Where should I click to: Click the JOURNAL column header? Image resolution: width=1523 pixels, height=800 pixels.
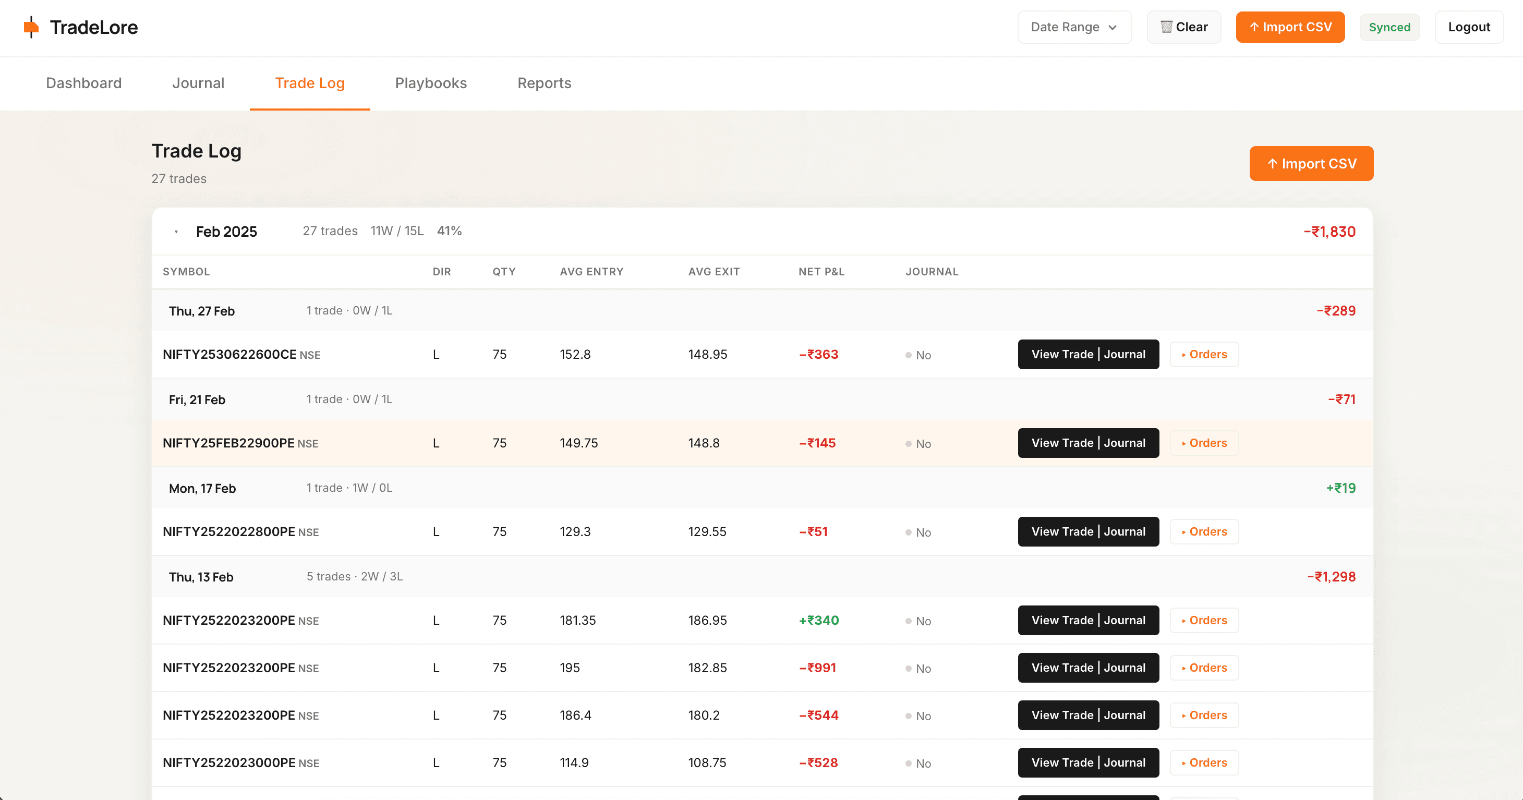click(x=932, y=272)
